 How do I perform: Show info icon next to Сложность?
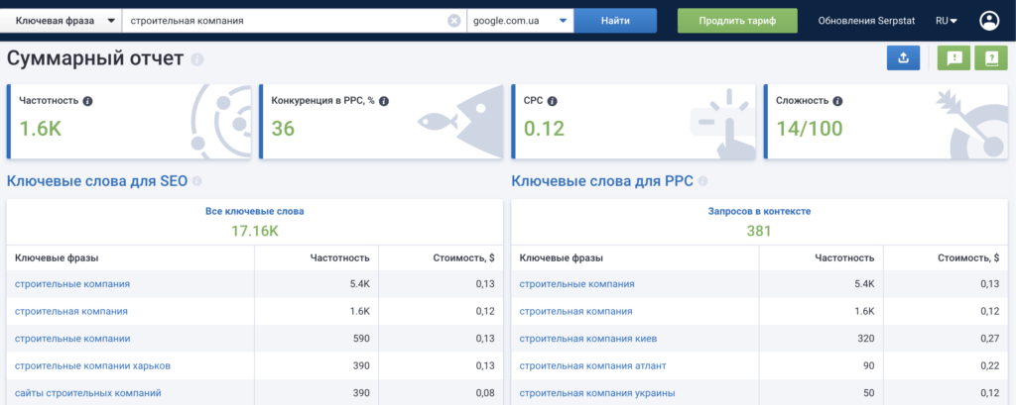point(837,101)
